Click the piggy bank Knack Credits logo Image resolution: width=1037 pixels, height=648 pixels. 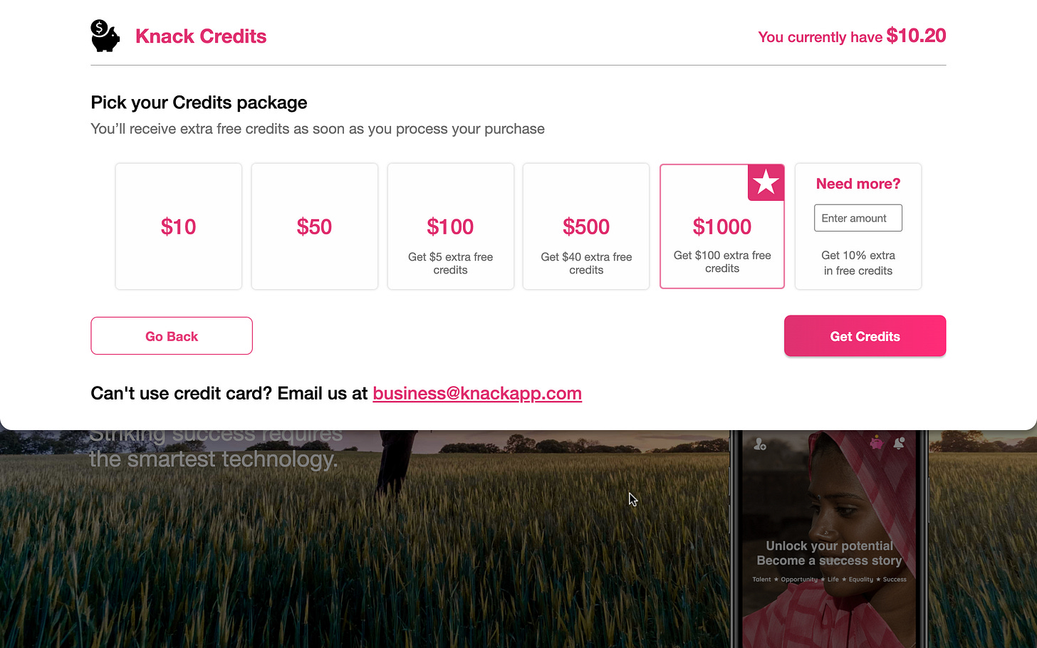point(105,36)
